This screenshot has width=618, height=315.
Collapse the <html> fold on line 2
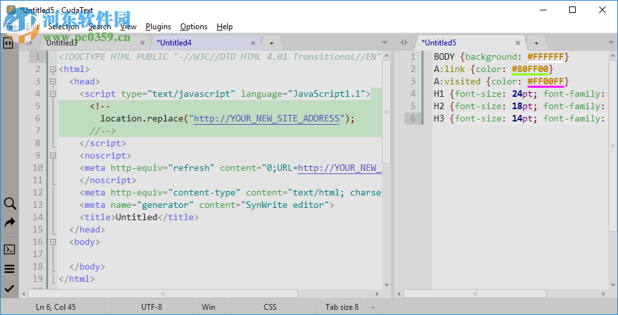[53, 69]
